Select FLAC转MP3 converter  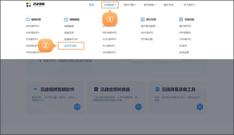click(110, 39)
